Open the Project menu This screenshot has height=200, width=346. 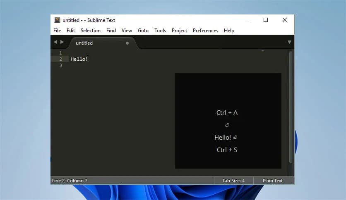coord(179,31)
